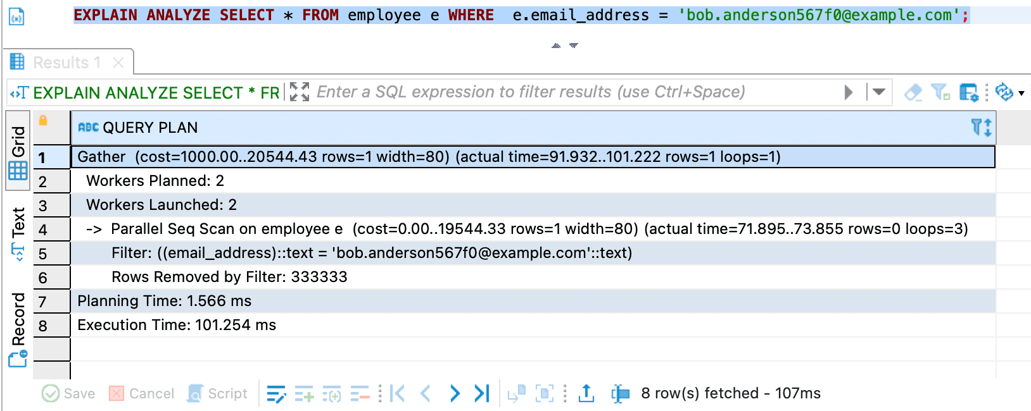
Task: Click the email string literal in SQL editor
Action: 819,15
